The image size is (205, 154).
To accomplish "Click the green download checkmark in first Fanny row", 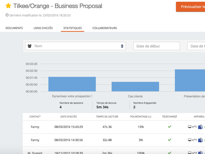I will (170, 127).
